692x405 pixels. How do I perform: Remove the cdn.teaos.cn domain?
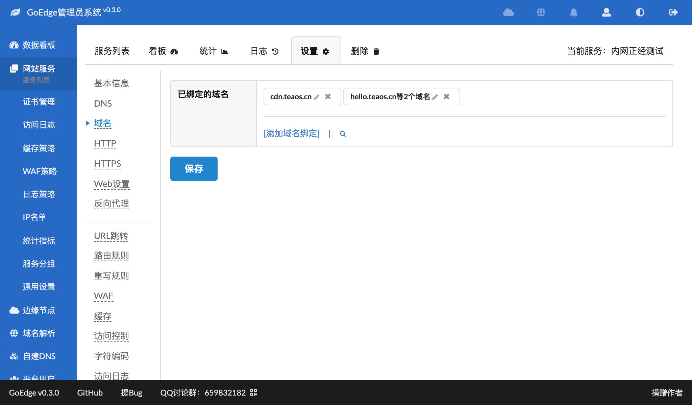click(x=328, y=97)
